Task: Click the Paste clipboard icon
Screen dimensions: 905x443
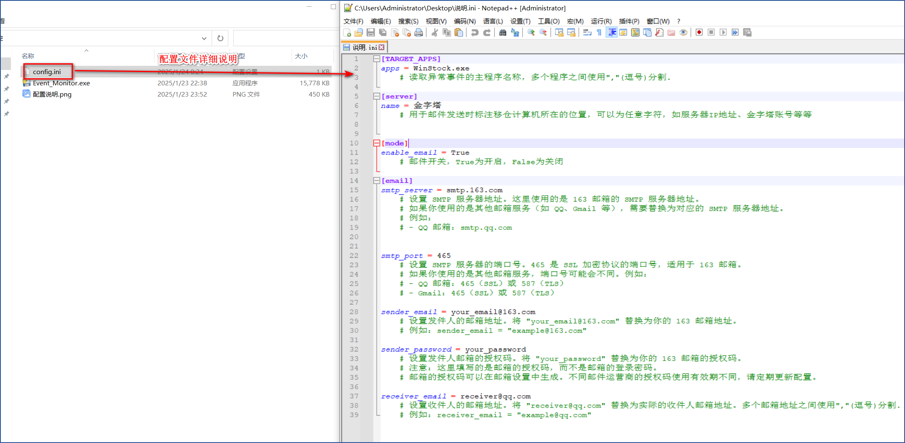Action: [x=459, y=32]
